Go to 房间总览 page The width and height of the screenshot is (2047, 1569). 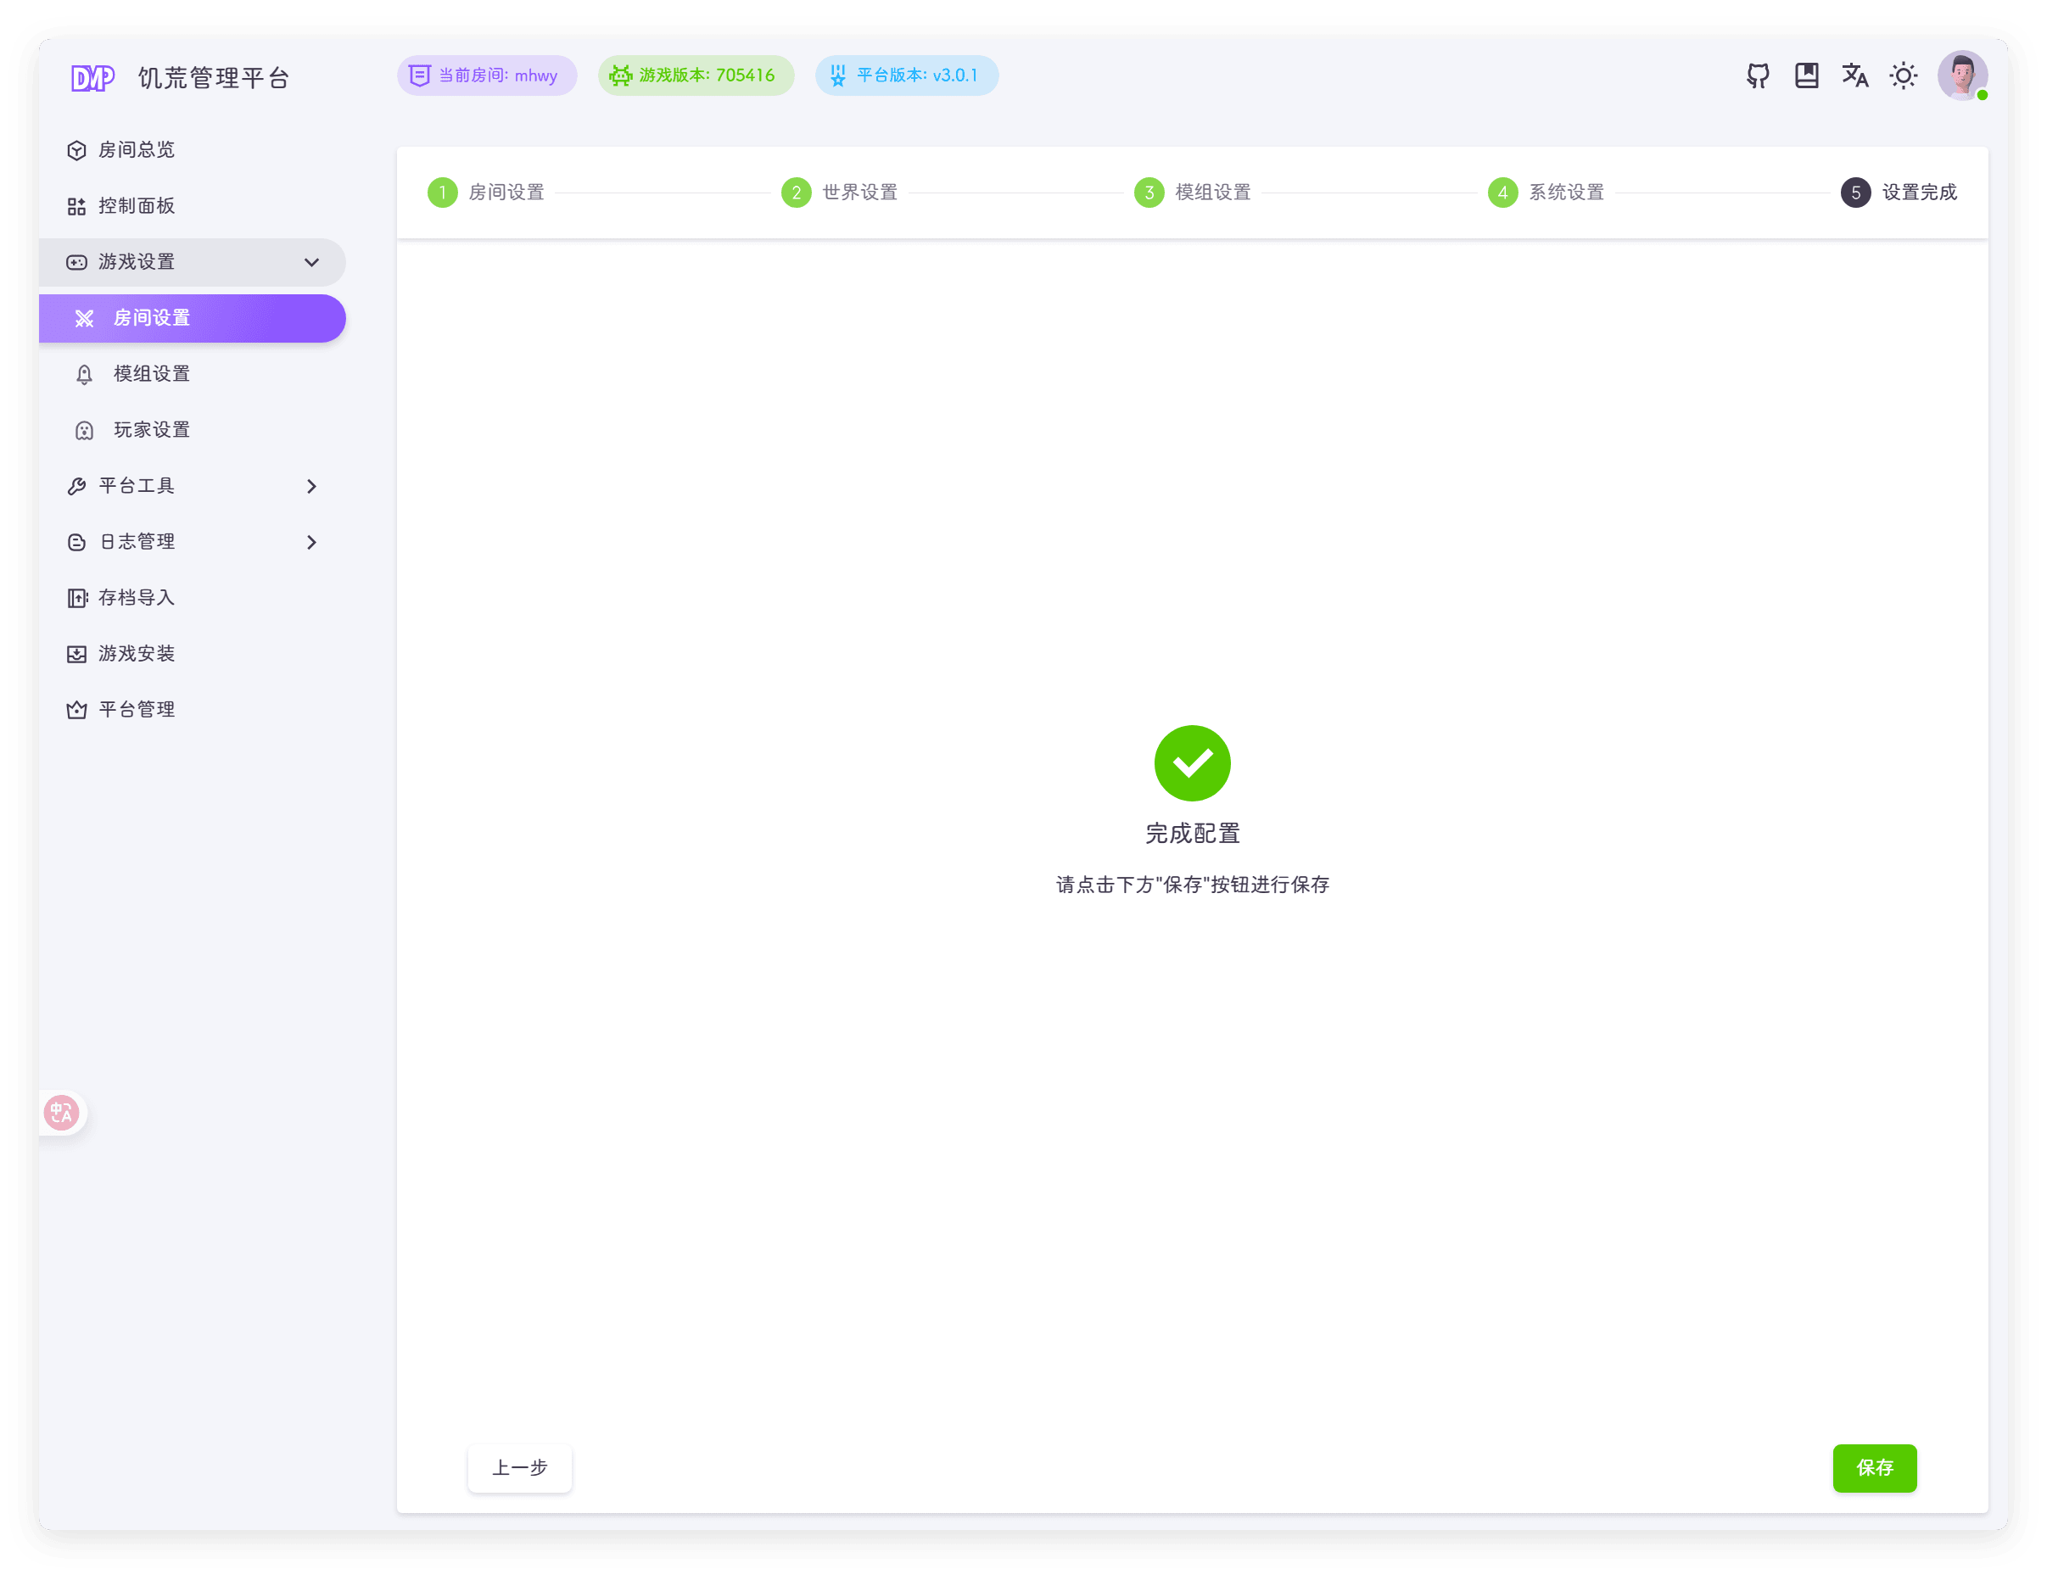pyautogui.click(x=137, y=150)
